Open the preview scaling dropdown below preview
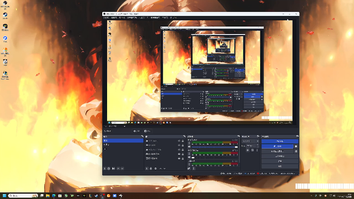354x199 pixels. pos(117,126)
